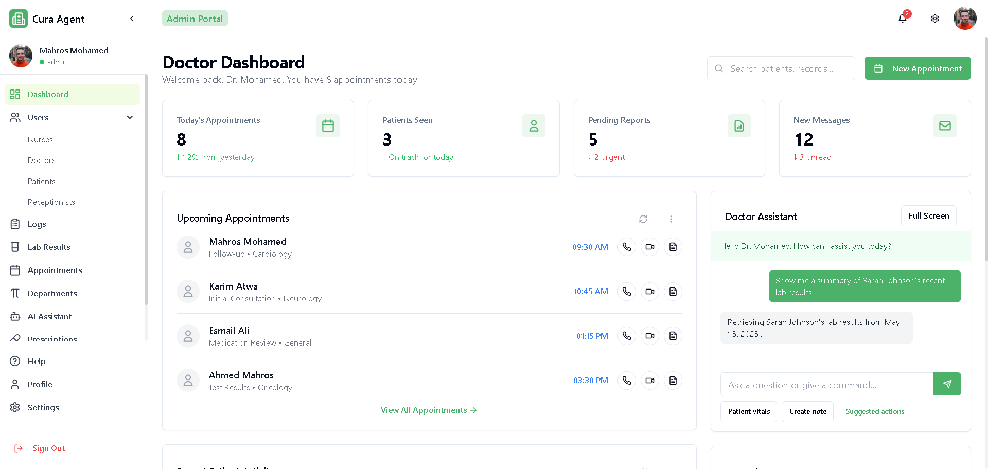The width and height of the screenshot is (988, 469).
Task: Start video call with Karim Atwa
Action: [x=649, y=292]
